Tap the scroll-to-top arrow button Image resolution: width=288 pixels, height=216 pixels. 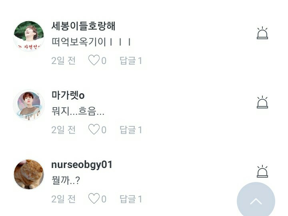click(256, 201)
